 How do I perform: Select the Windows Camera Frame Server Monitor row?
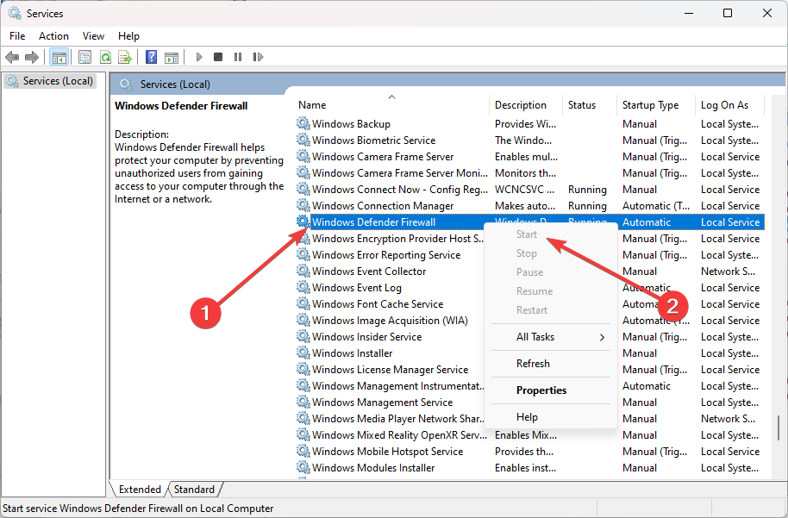(530, 173)
